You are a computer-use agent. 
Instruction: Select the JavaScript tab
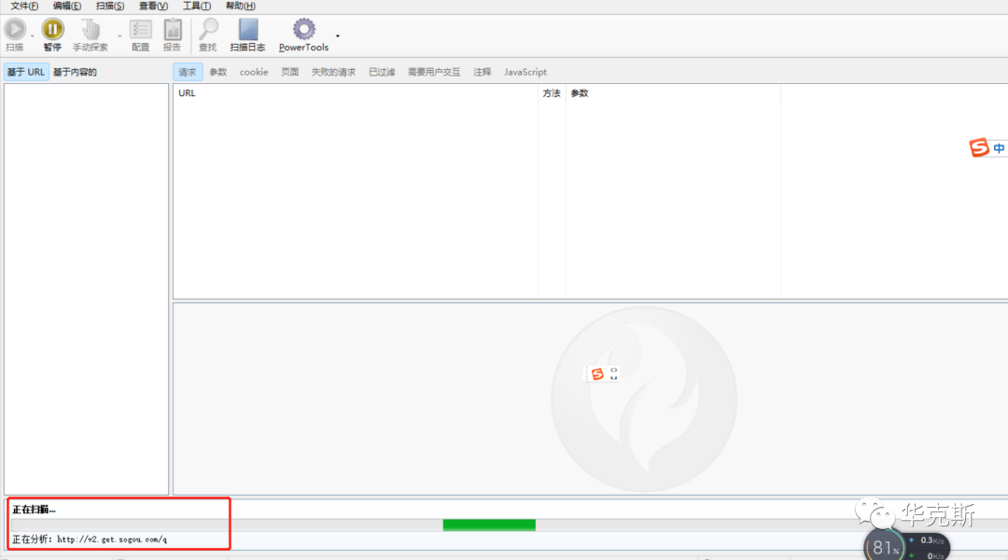[525, 72]
